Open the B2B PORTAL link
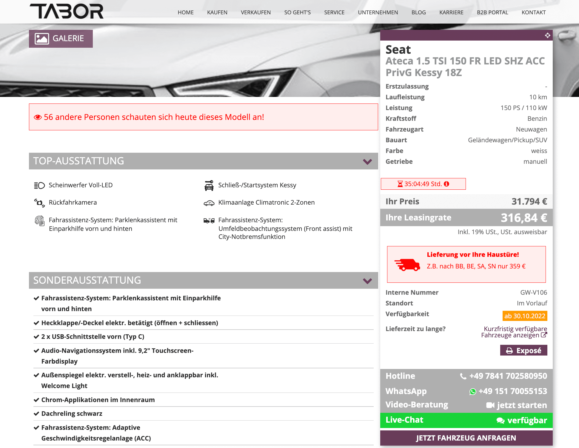The image size is (579, 448). pyautogui.click(x=492, y=13)
